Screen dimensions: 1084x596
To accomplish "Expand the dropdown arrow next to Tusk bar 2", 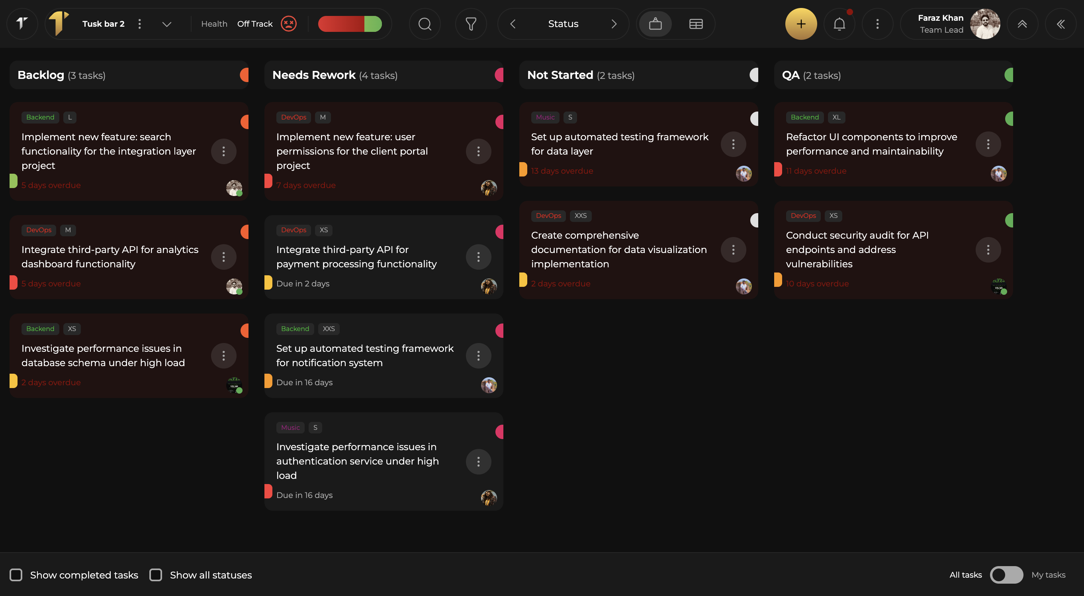I will coord(166,24).
